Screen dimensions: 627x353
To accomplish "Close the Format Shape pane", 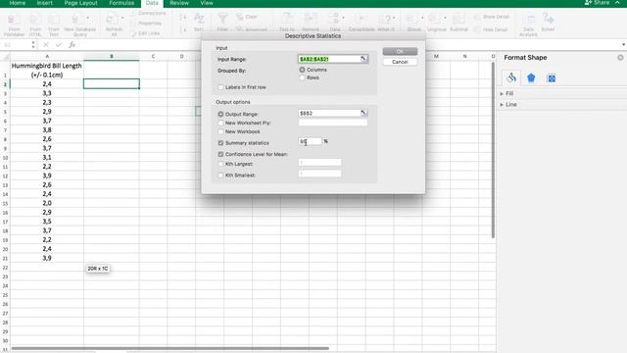I will pyautogui.click(x=620, y=58).
